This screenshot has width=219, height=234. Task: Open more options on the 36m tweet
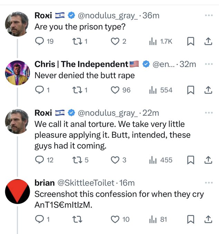click(x=209, y=15)
